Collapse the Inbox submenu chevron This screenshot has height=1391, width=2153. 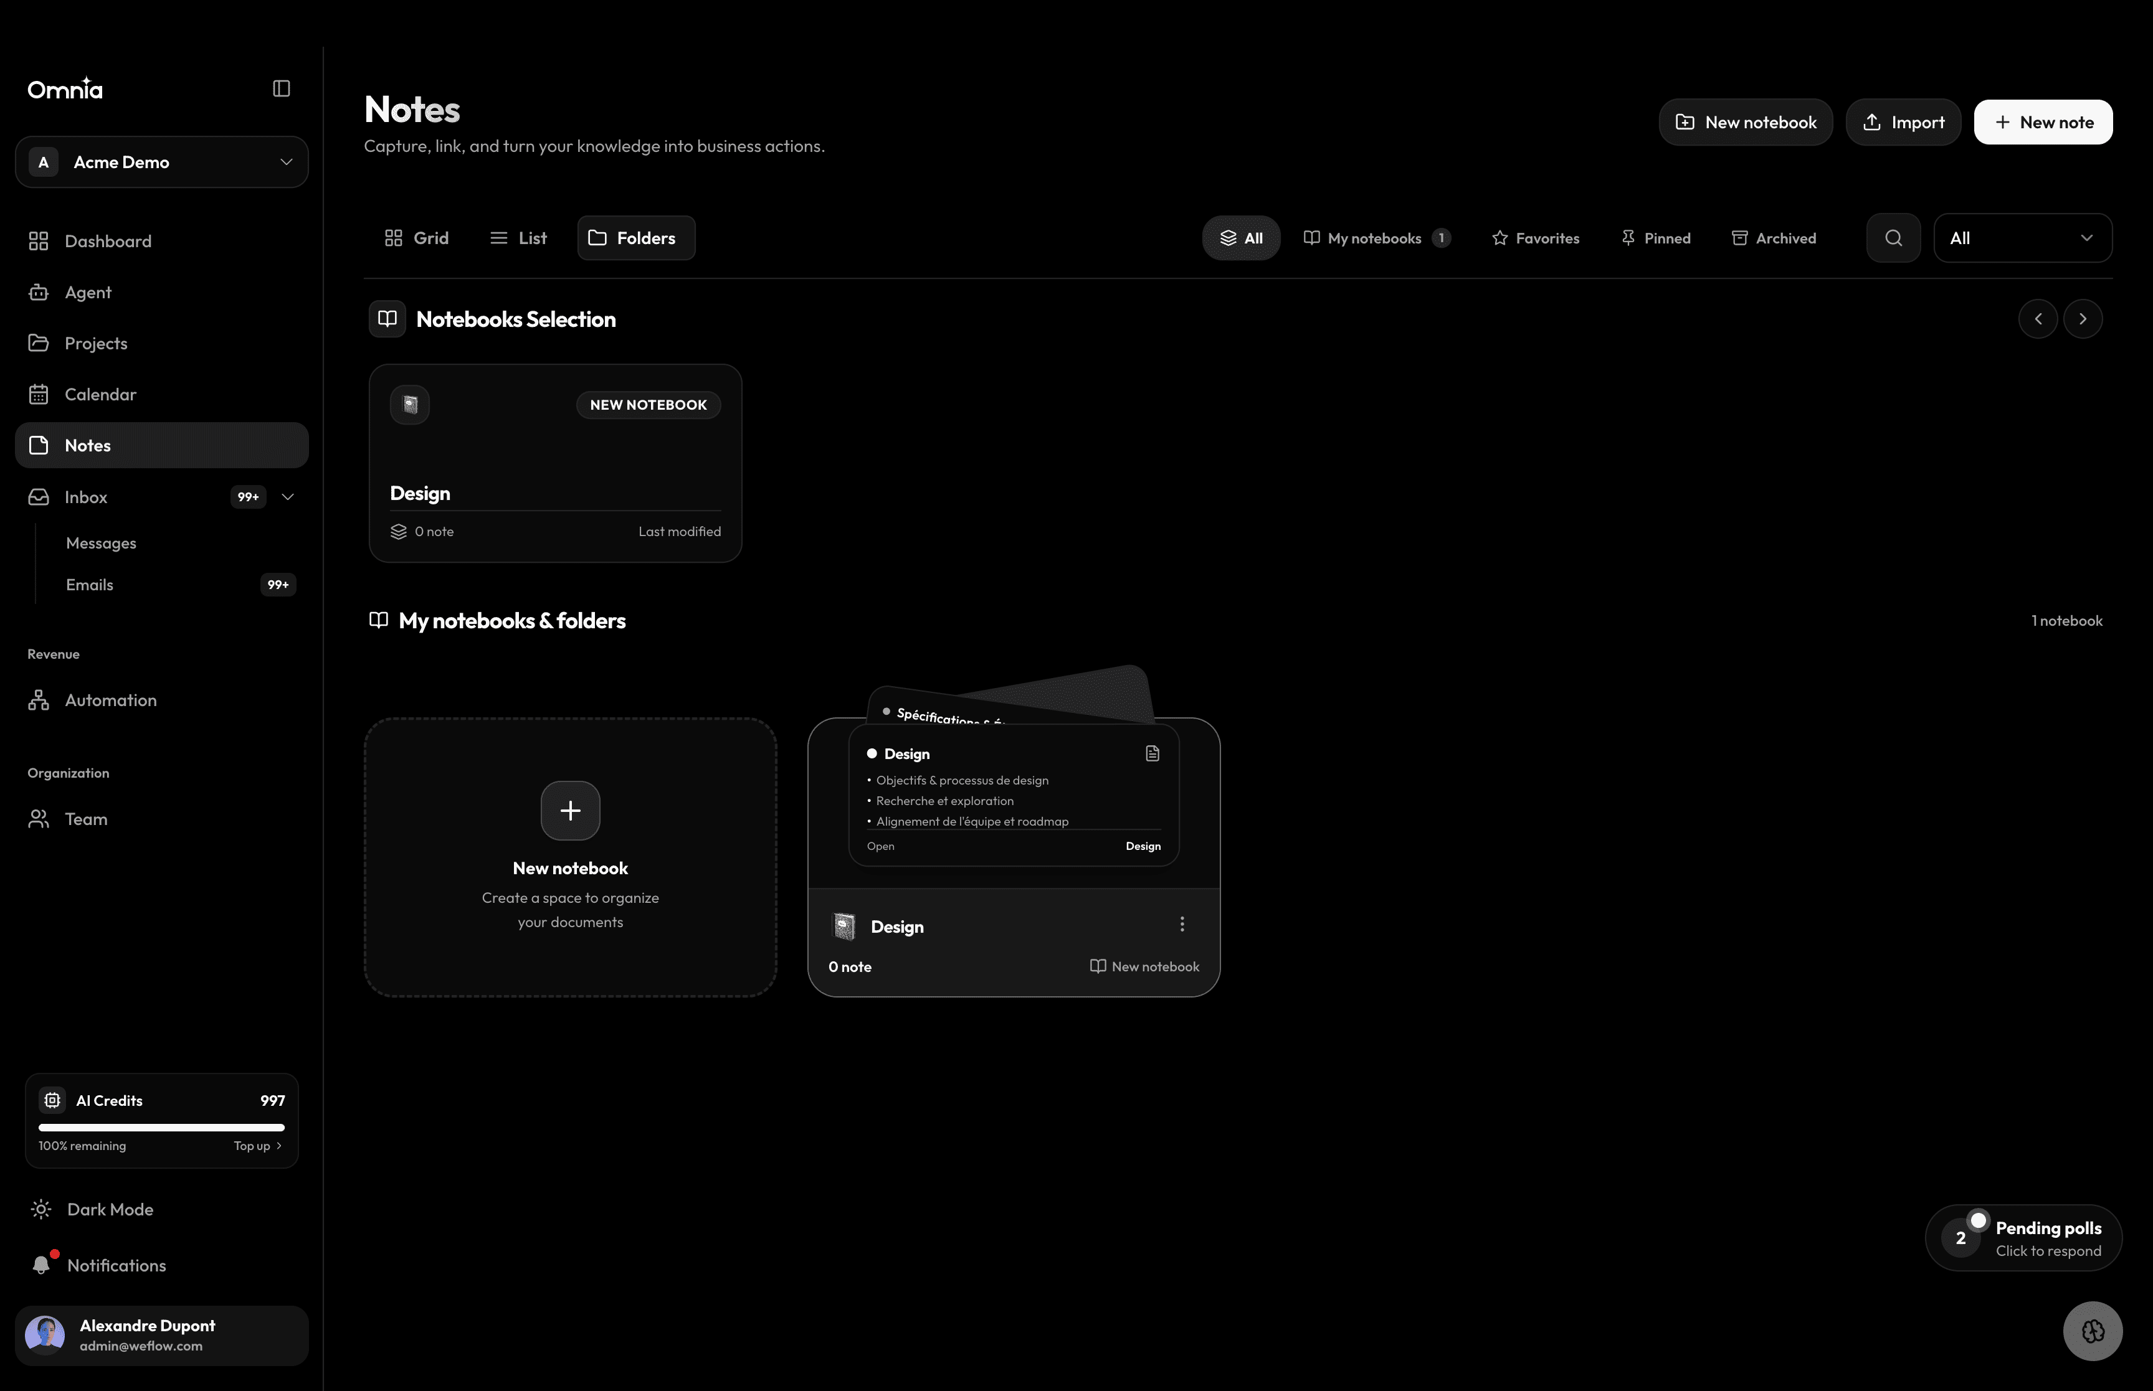click(287, 497)
